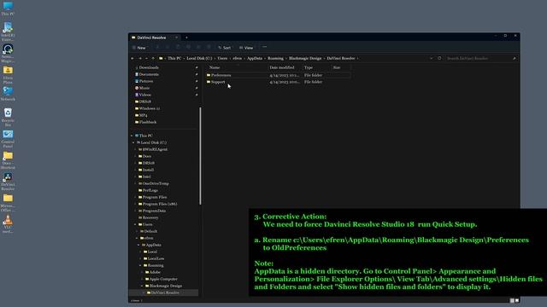Click the Support folder icon
The height and width of the screenshot is (307, 547).
tap(209, 82)
